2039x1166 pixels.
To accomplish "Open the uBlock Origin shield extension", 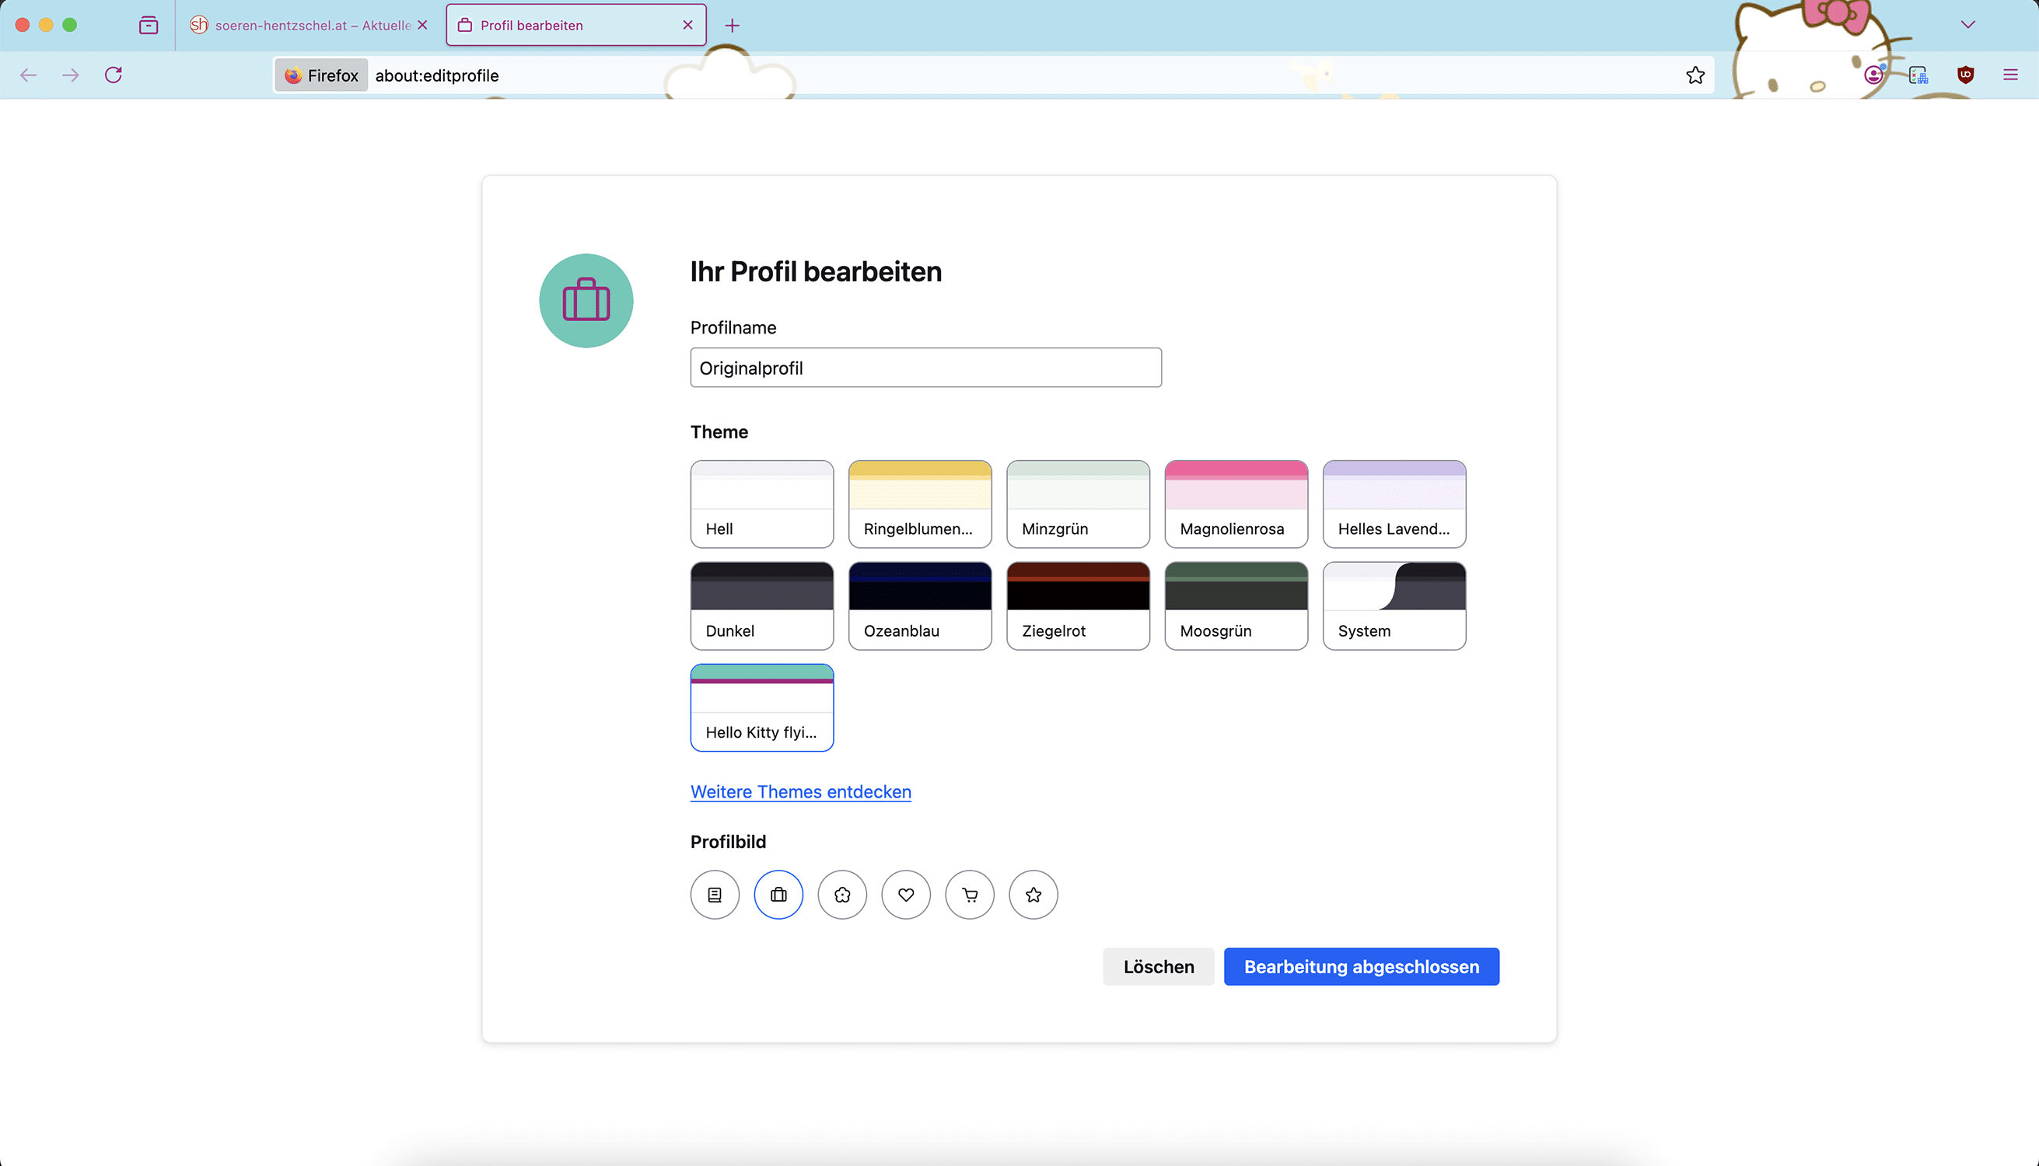I will (1965, 75).
